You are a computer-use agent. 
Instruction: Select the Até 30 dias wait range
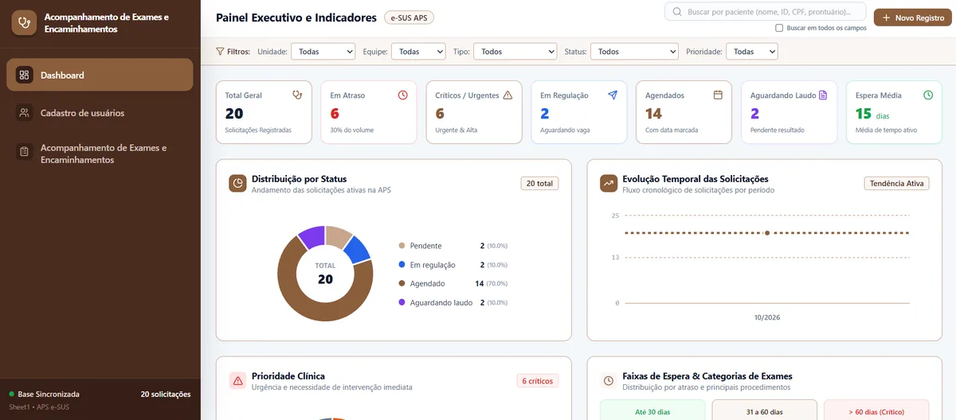652,410
